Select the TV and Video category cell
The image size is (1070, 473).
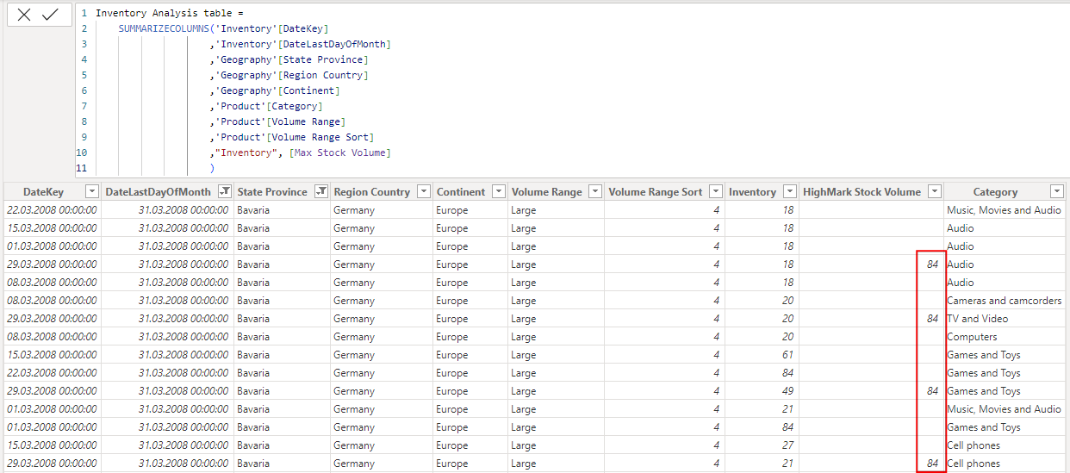coord(977,319)
